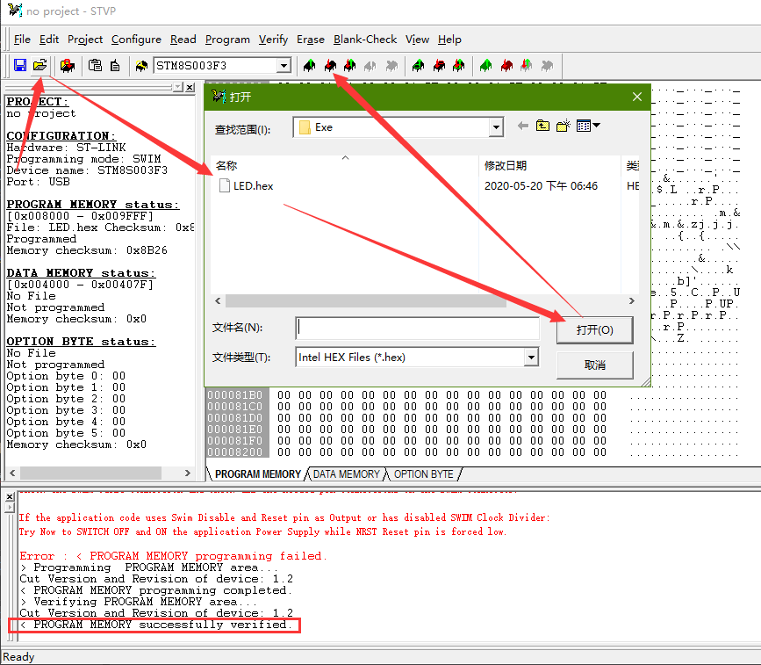Click the Save file toolbar icon

[20, 65]
